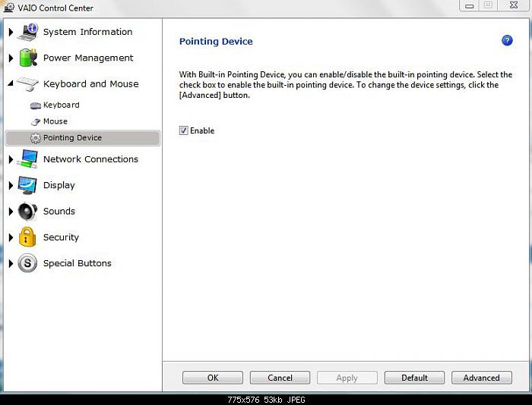The height and width of the screenshot is (405, 532).
Task: Select the Display label
Action: [x=59, y=186]
